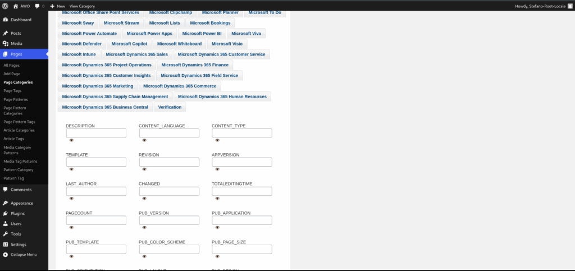The width and height of the screenshot is (575, 271).
Task: Focus the TOTALEDITINGTIME input field
Action: coord(242,191)
